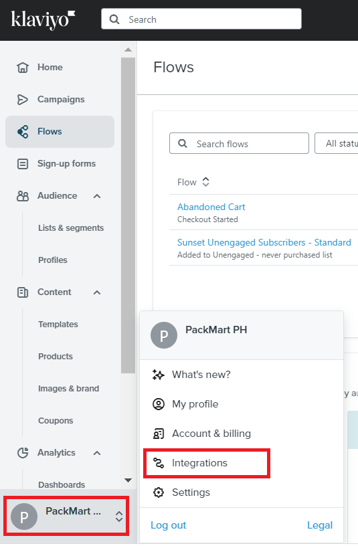Click the Klaviyo logo

tap(43, 19)
